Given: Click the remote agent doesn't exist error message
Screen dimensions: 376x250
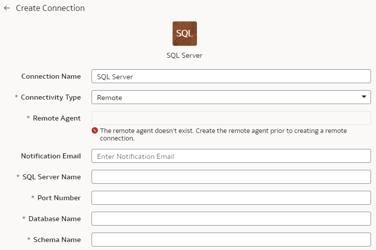Looking at the screenshot, I should pyautogui.click(x=223, y=134).
